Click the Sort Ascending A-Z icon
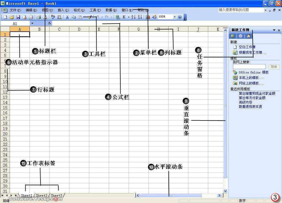Screen dimensions: 282x203 (133, 17)
